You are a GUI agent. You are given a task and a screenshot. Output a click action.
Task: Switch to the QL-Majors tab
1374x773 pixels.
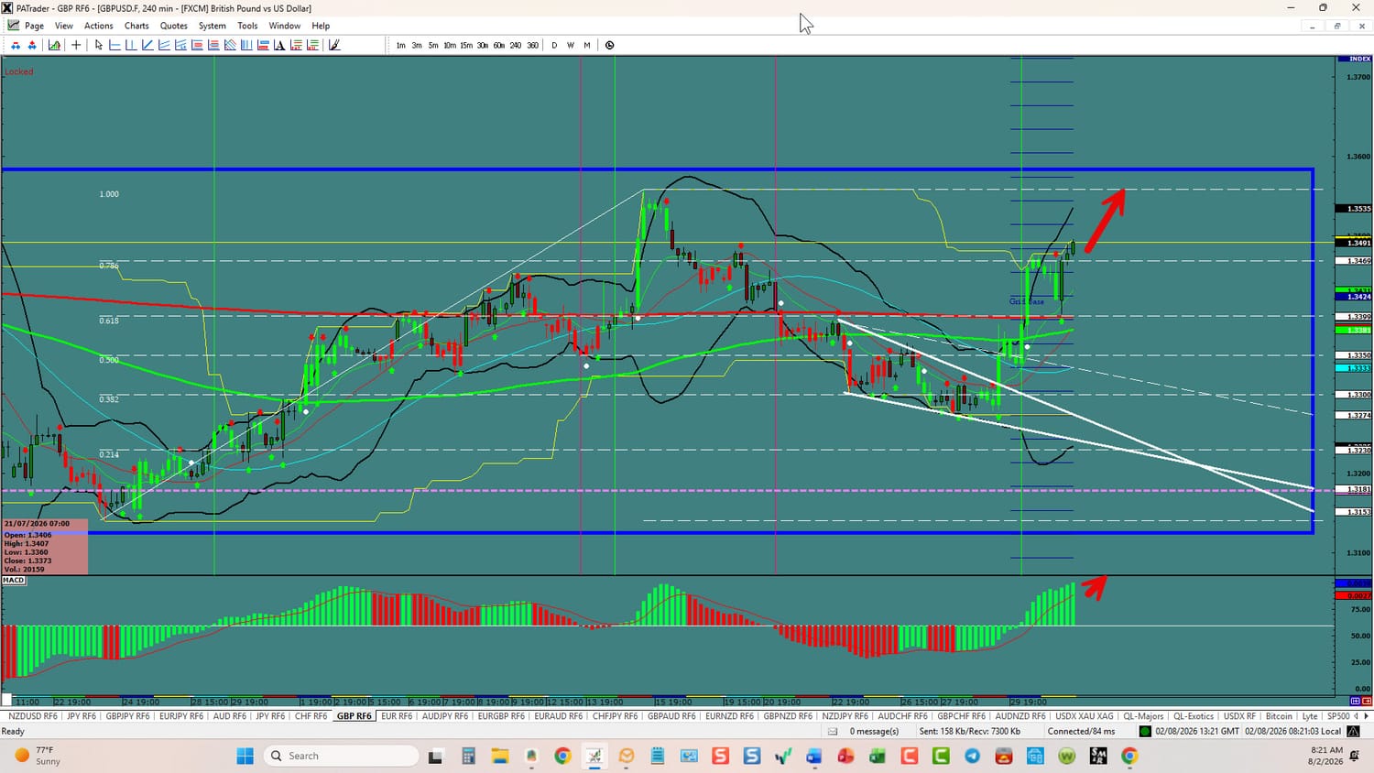[x=1143, y=716]
